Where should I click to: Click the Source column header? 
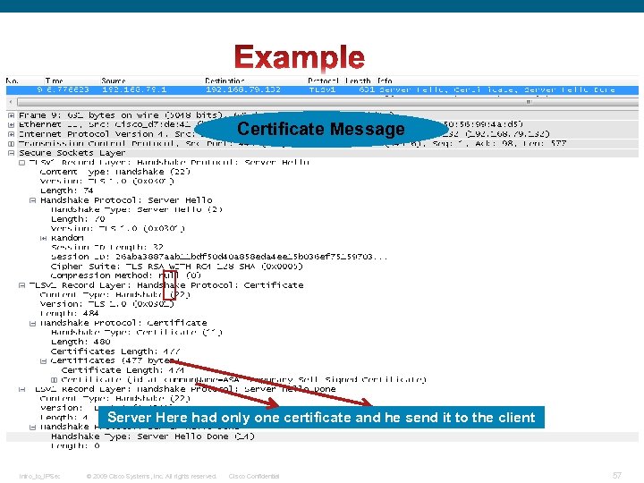[114, 80]
